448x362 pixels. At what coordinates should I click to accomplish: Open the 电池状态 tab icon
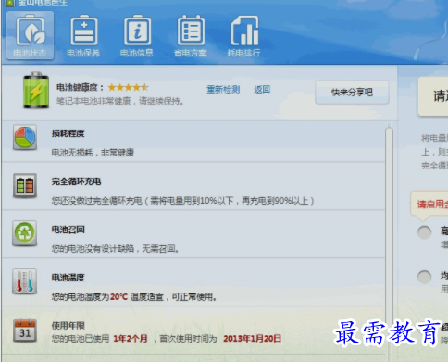[30, 35]
